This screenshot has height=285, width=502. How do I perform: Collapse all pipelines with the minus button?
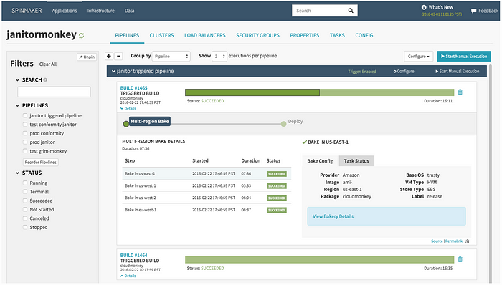tap(118, 56)
